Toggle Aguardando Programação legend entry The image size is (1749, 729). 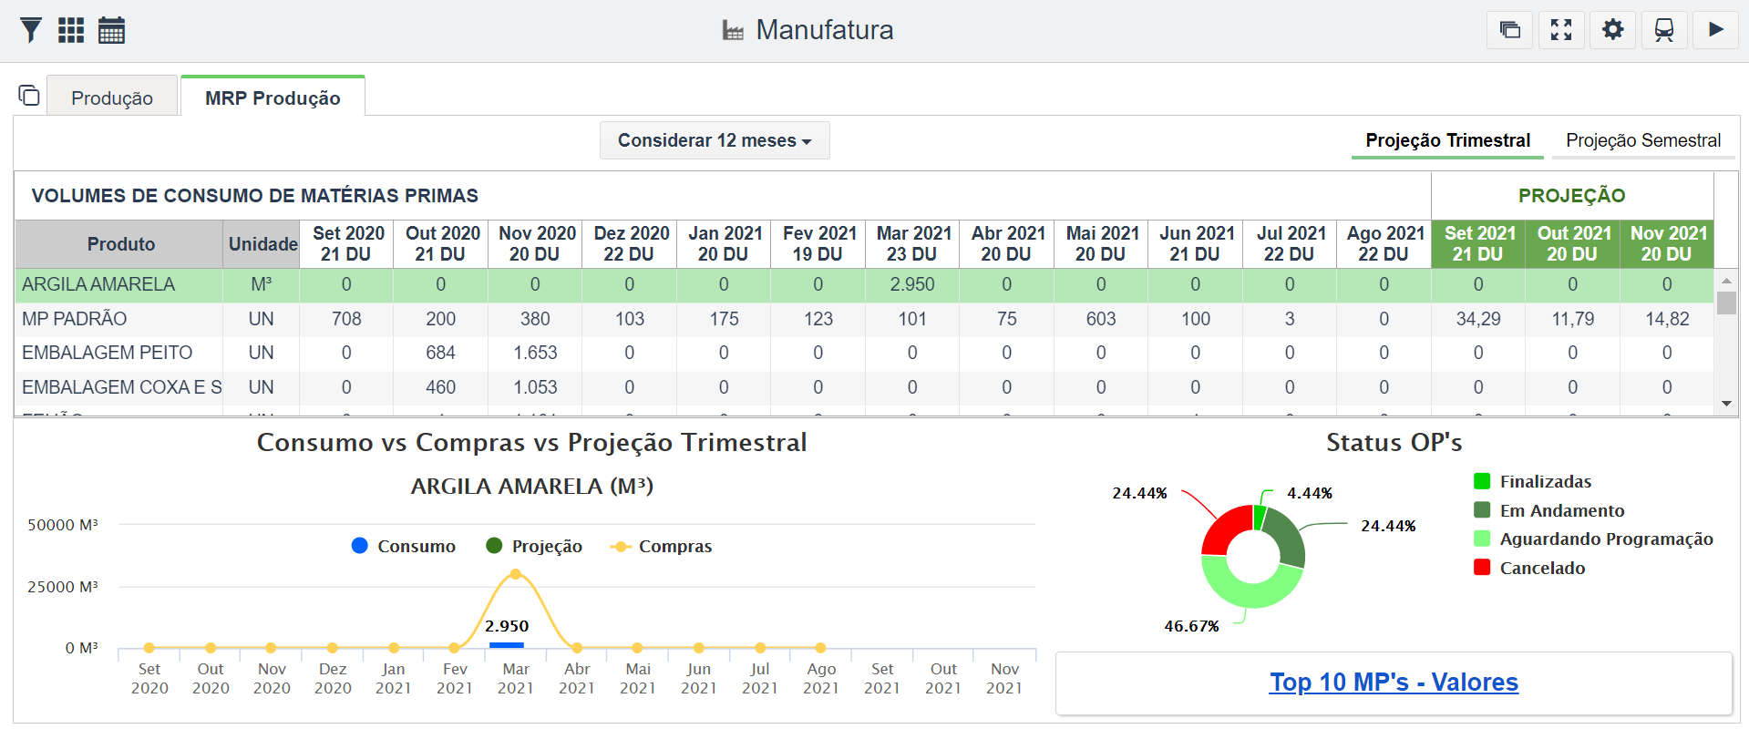(x=1593, y=539)
